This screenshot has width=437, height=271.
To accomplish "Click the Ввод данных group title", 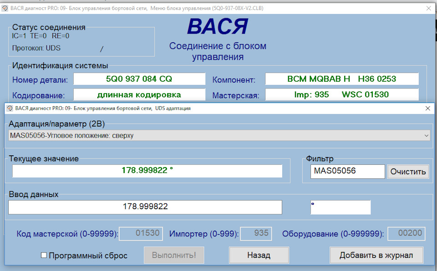I will click(x=33, y=194).
